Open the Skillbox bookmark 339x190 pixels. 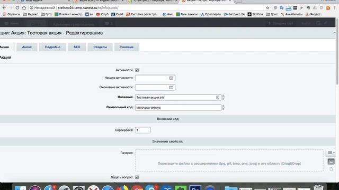point(255,14)
